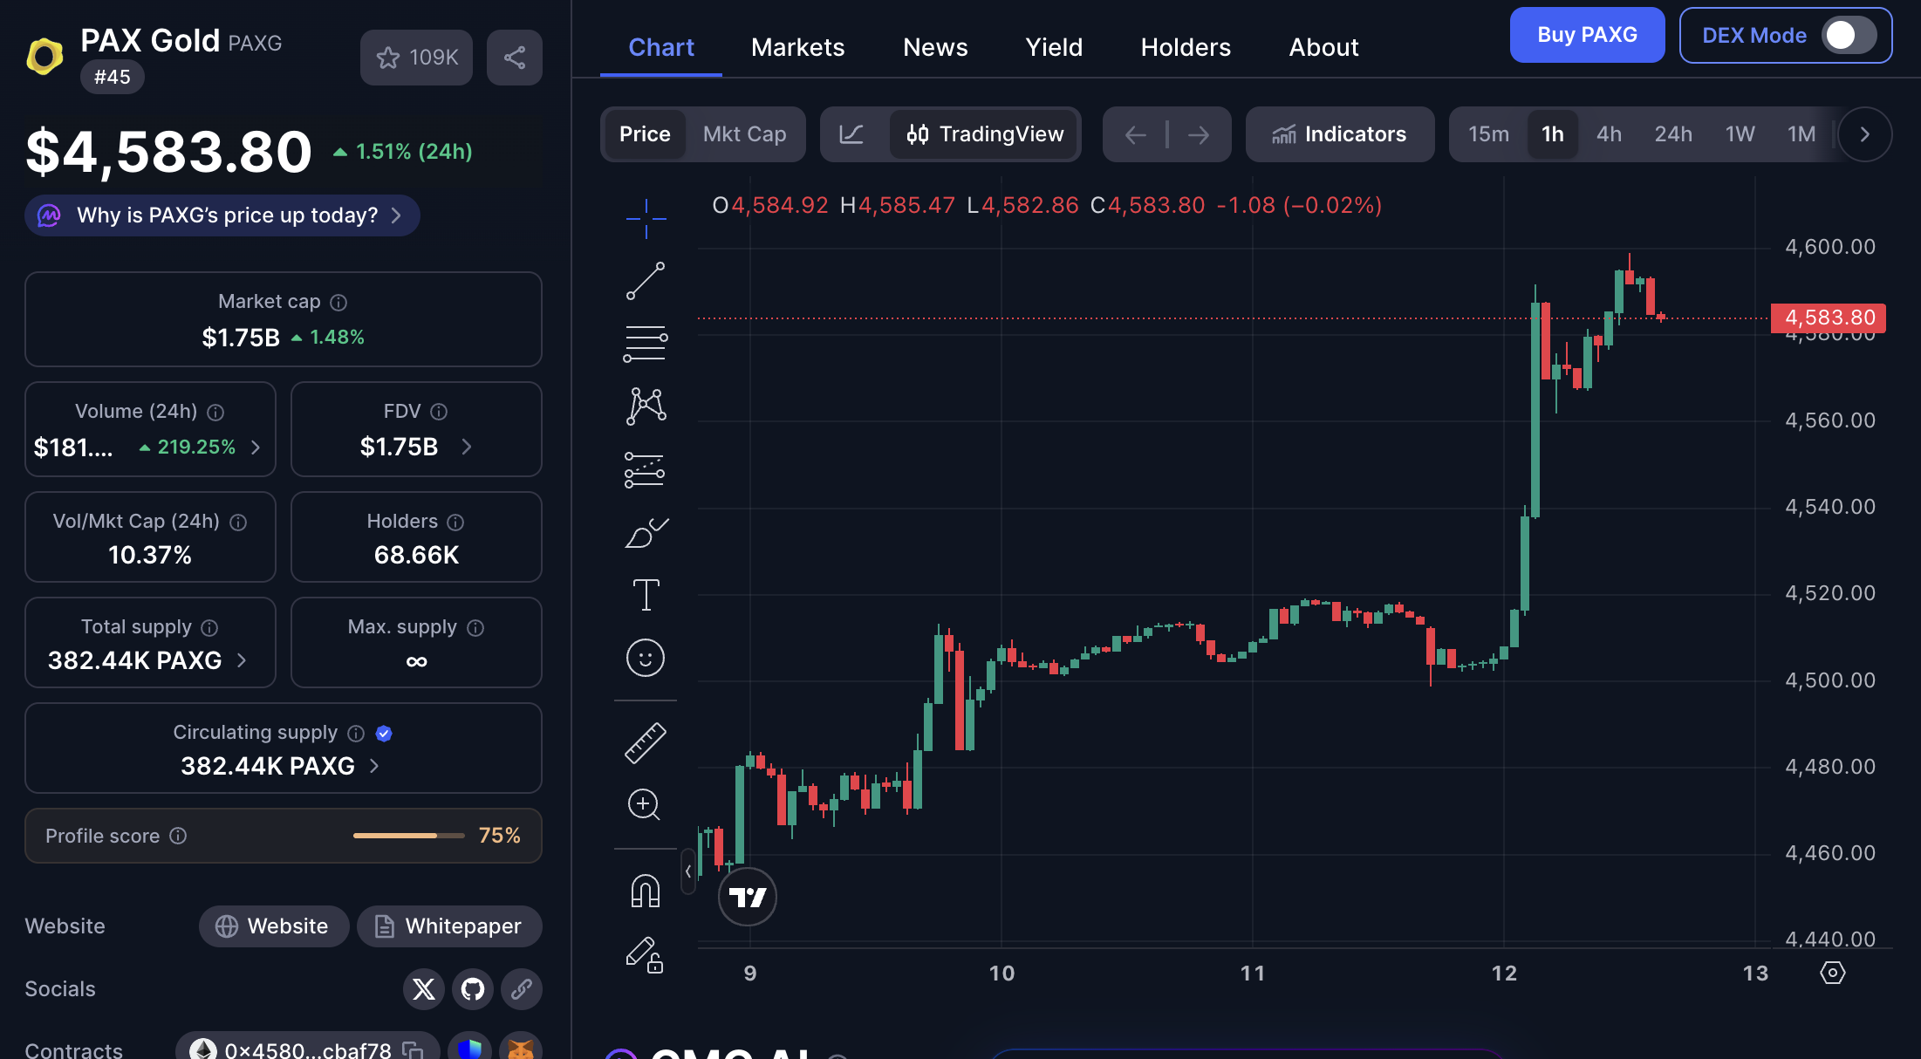Expand the Volume (24h) details arrow

(x=256, y=447)
